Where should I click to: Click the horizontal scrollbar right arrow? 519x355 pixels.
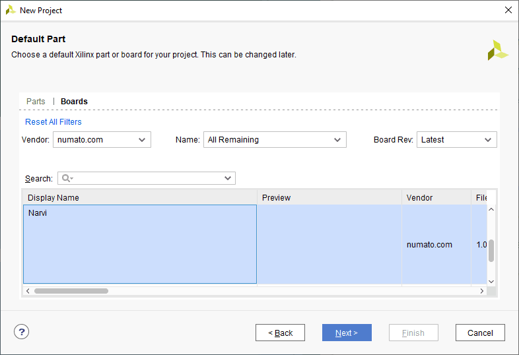[481, 291]
